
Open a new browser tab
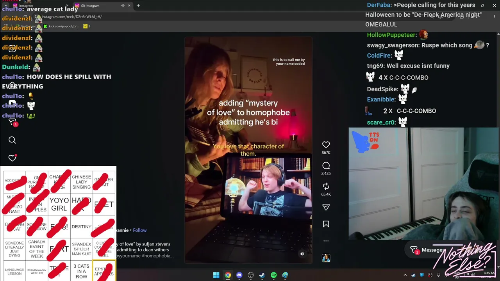pos(138,5)
